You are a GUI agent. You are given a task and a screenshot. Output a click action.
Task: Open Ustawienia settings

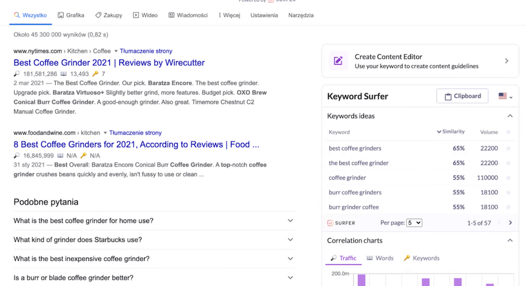click(264, 15)
